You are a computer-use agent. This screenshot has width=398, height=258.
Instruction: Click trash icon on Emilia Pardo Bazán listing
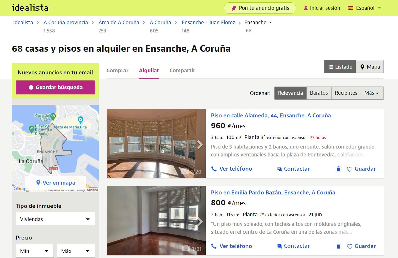click(338, 246)
